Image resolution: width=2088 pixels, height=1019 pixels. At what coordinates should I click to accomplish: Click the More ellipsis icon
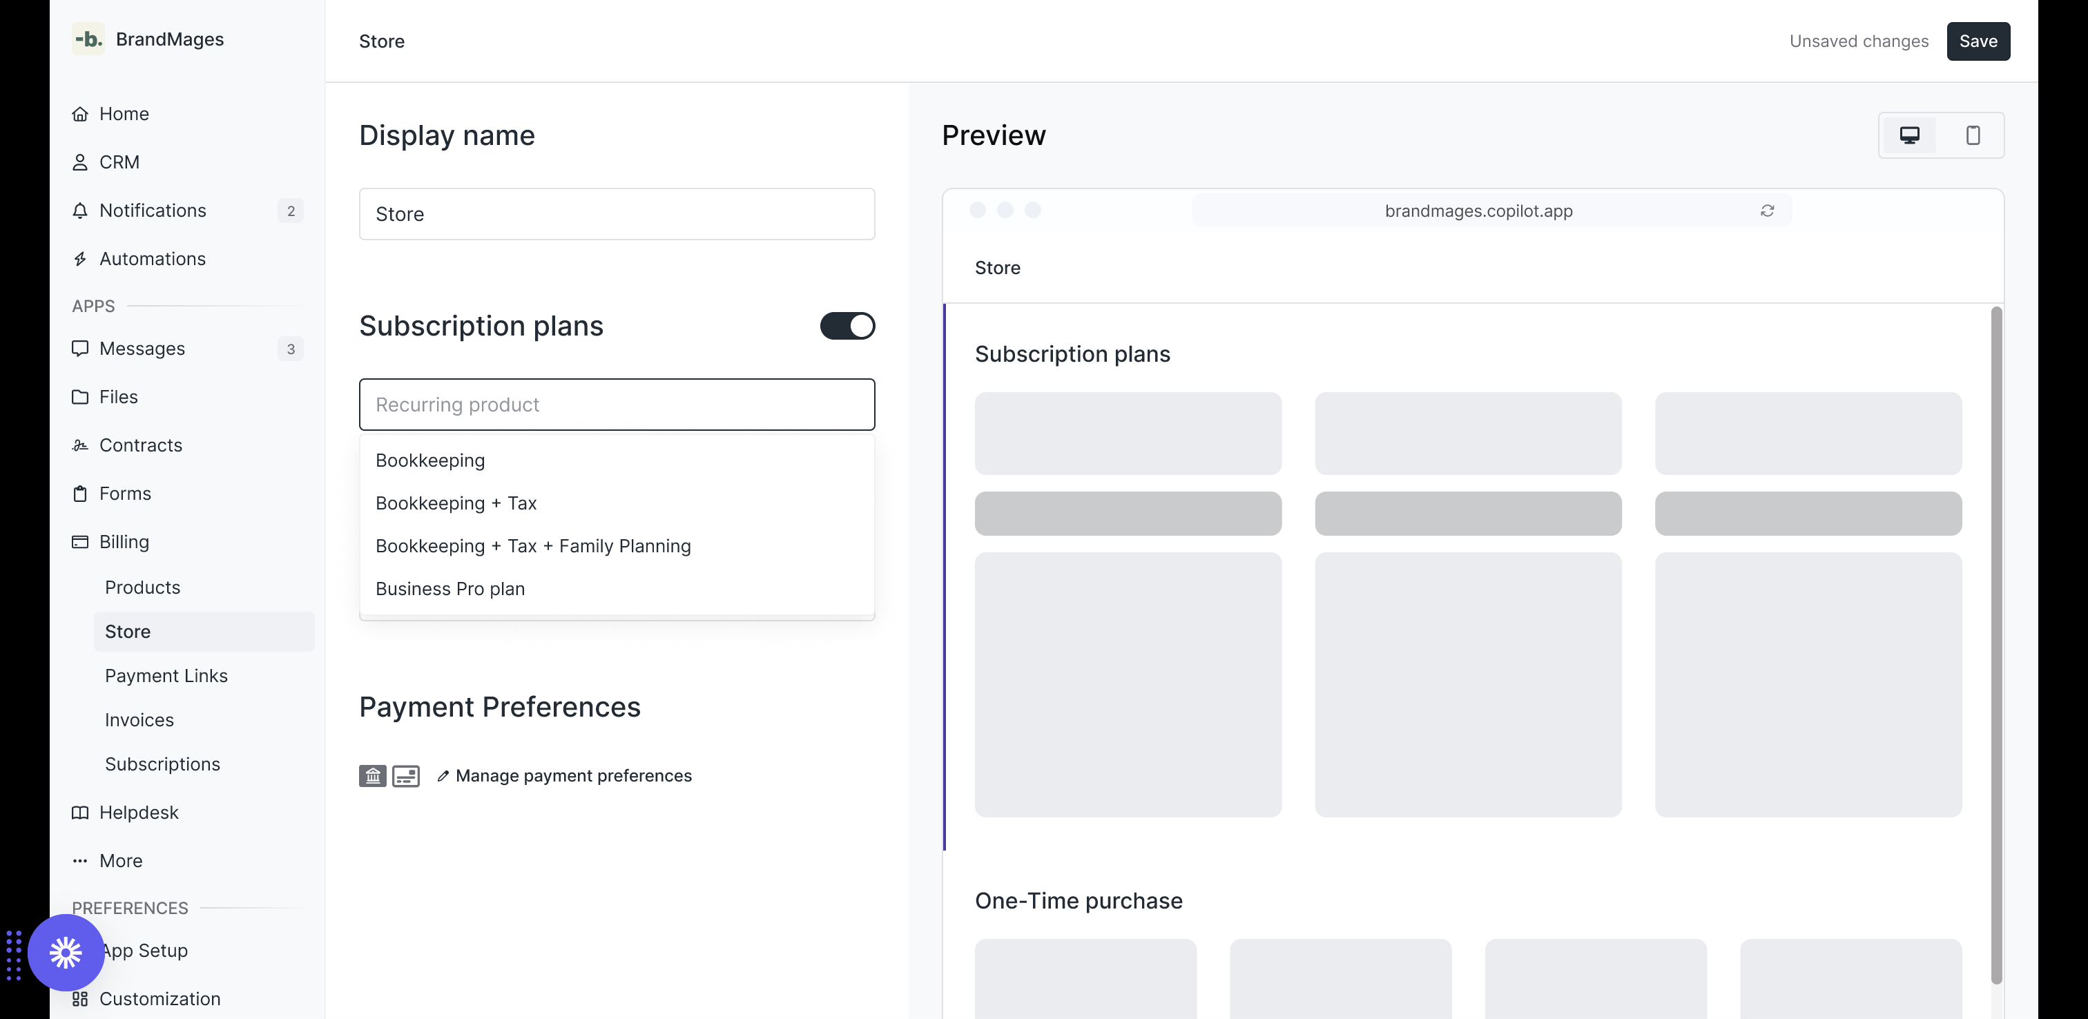pos(79,861)
